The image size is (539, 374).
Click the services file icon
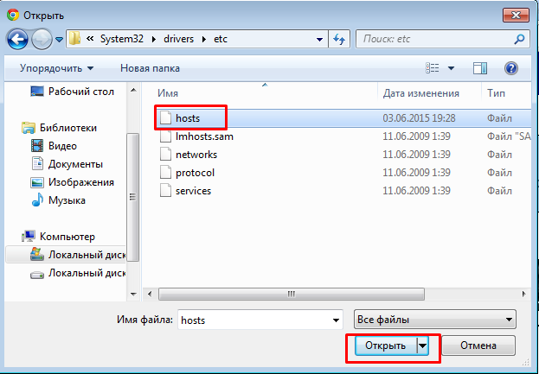[x=165, y=191]
